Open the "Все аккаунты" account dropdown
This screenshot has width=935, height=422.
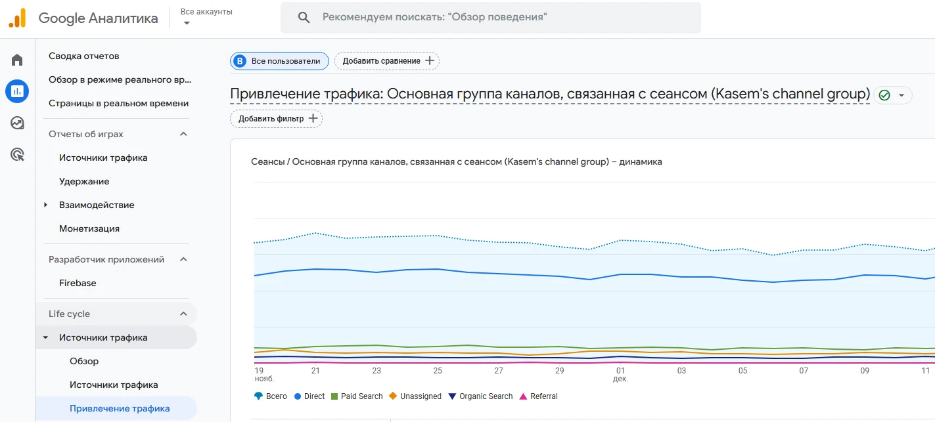click(x=206, y=18)
